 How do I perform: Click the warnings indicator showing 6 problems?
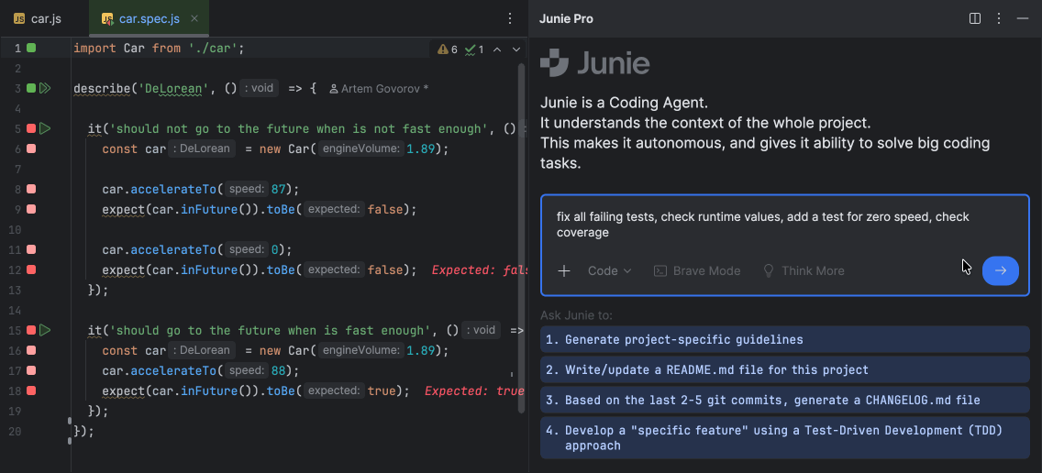pyautogui.click(x=448, y=49)
